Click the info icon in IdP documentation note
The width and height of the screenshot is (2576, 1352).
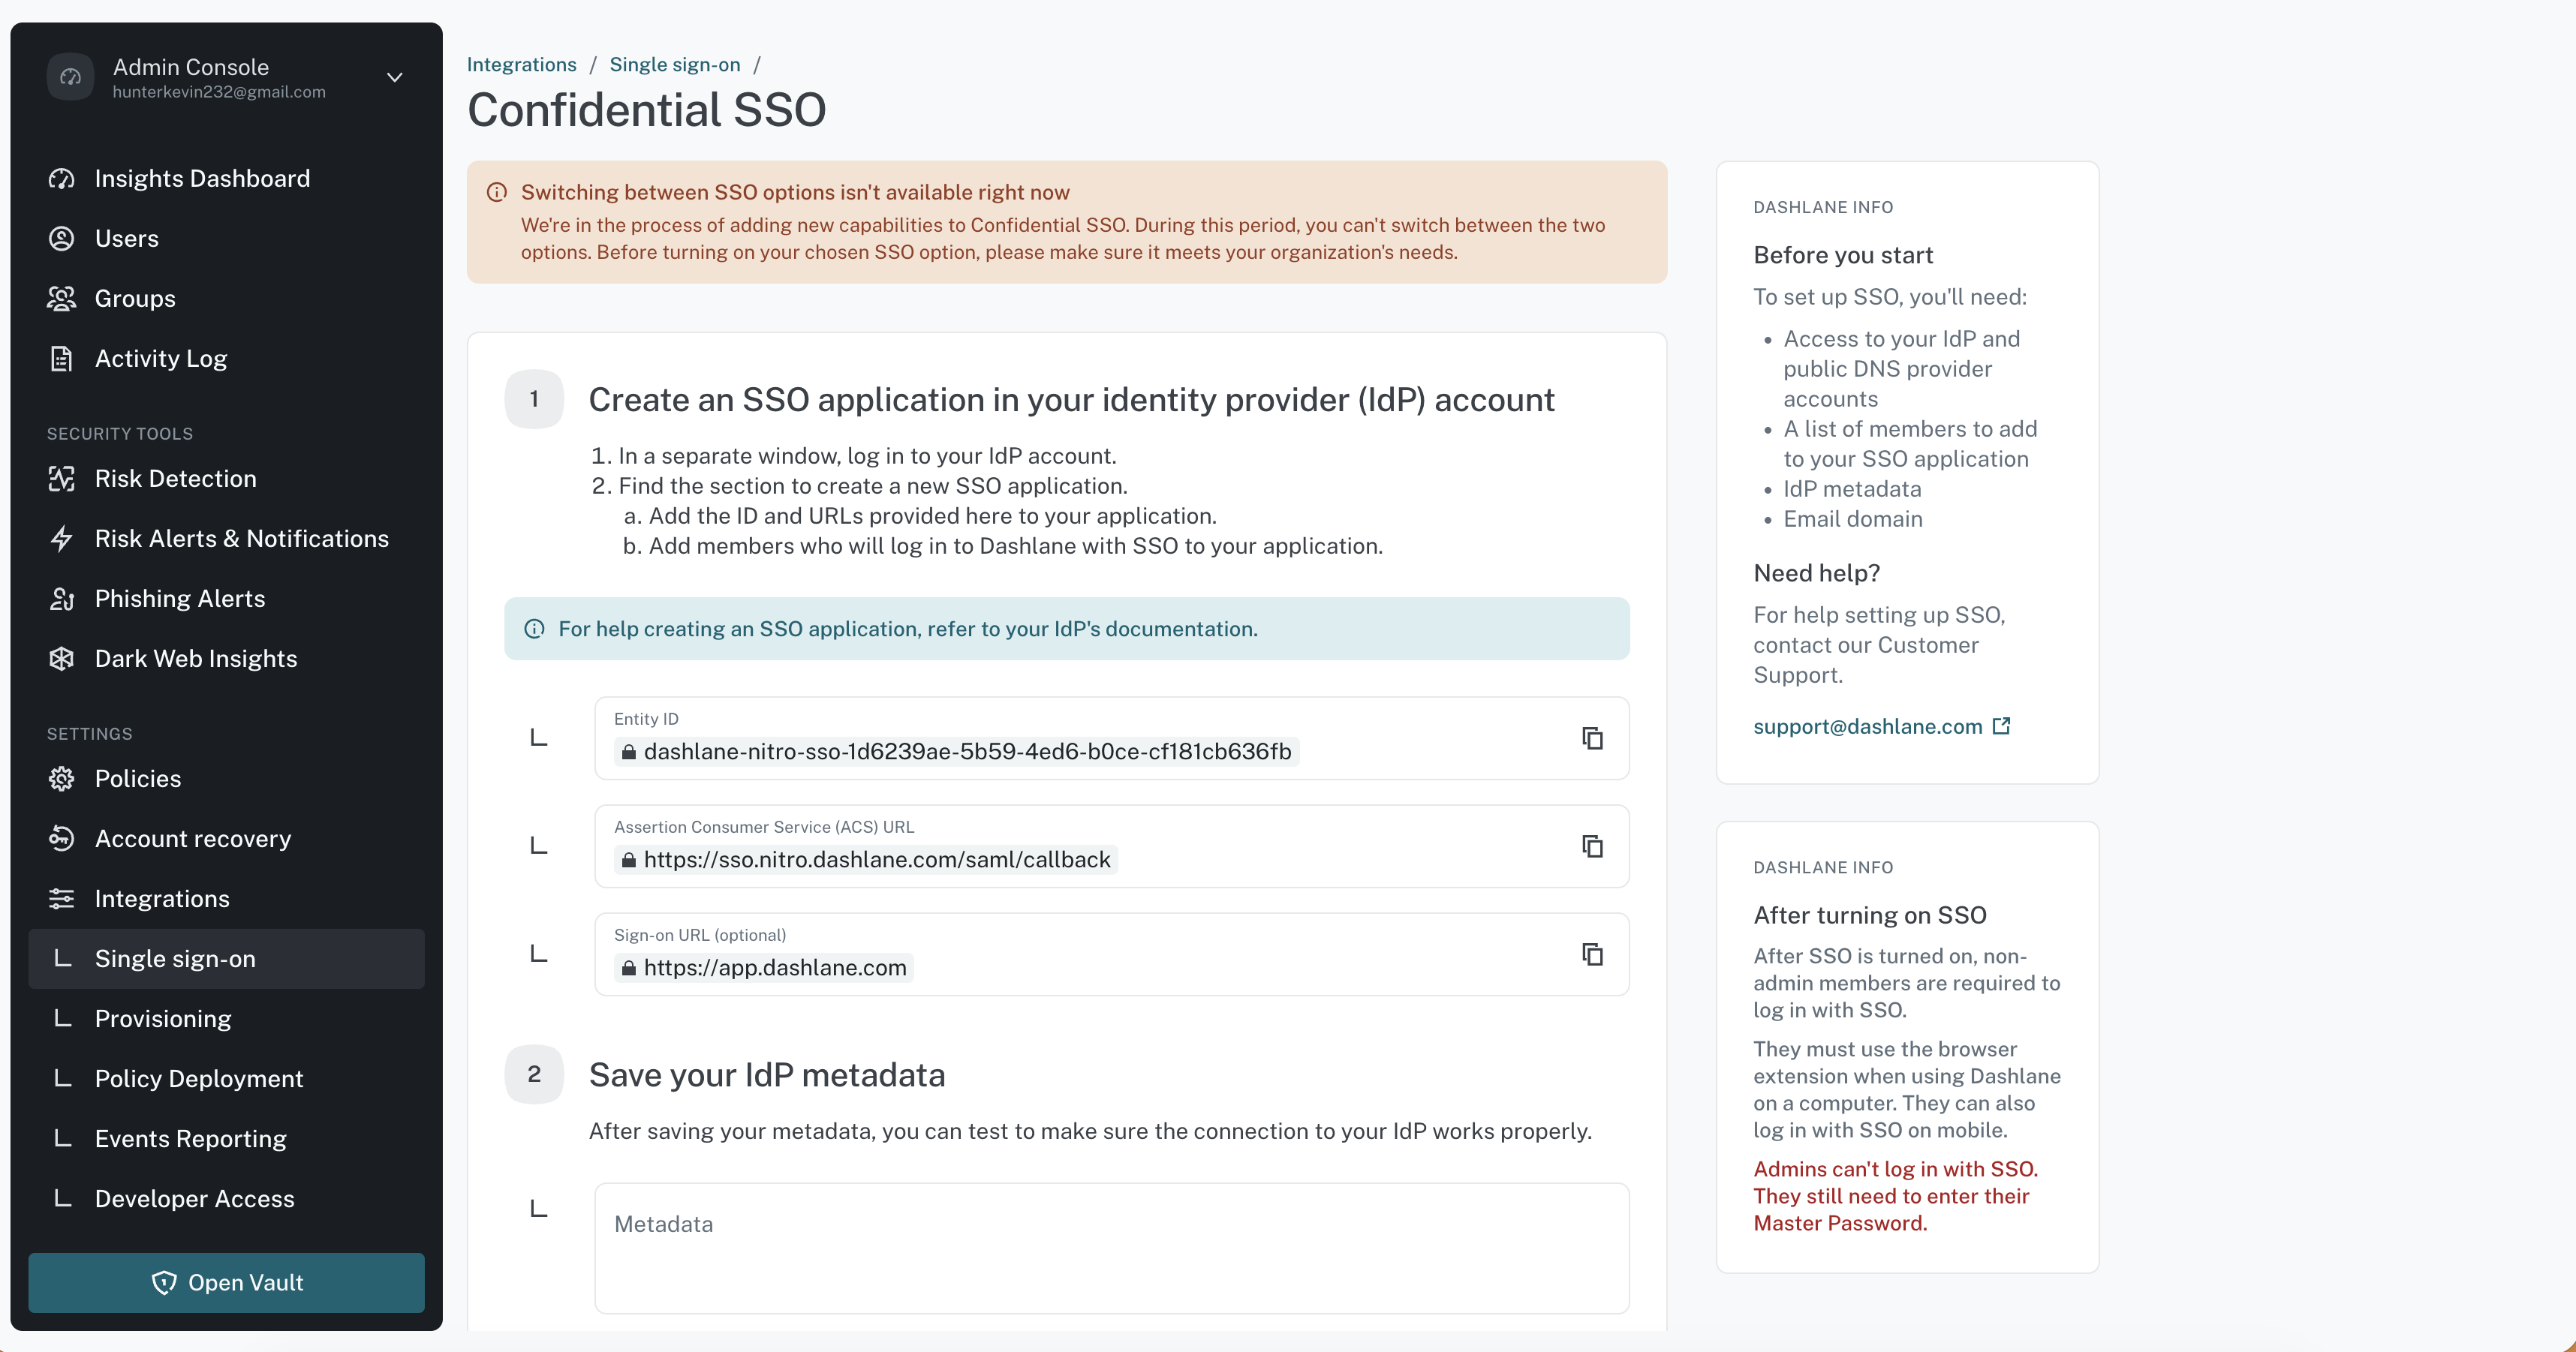click(x=534, y=629)
